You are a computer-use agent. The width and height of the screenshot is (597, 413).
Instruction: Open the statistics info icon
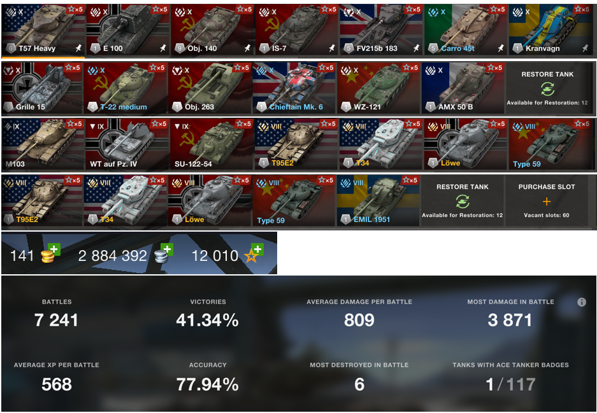(x=581, y=302)
